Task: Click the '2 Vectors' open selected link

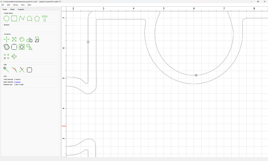Action: (x=17, y=82)
